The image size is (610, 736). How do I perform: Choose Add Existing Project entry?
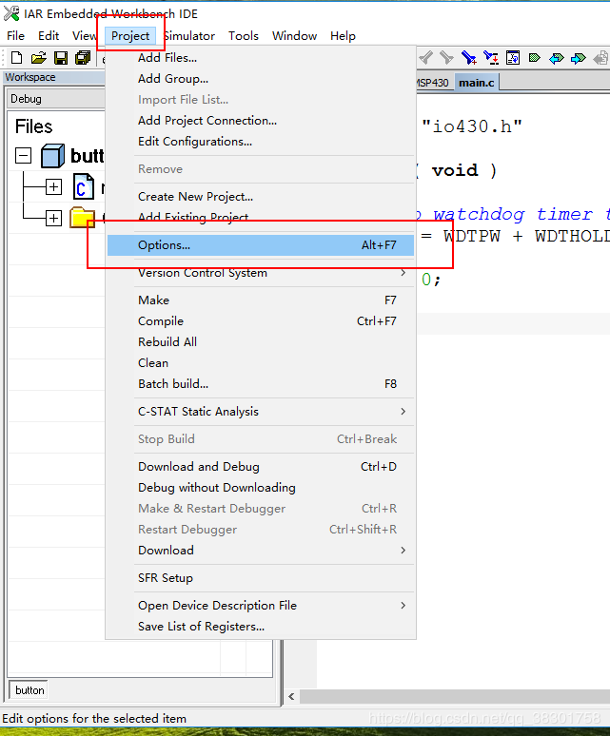(x=261, y=218)
